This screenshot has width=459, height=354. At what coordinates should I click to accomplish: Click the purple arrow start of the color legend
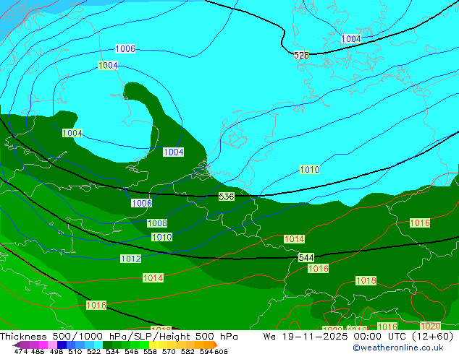point(17,345)
